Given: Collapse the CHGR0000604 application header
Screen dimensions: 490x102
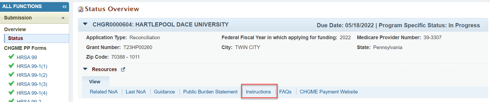Looking at the screenshot, I should [x=85, y=24].
